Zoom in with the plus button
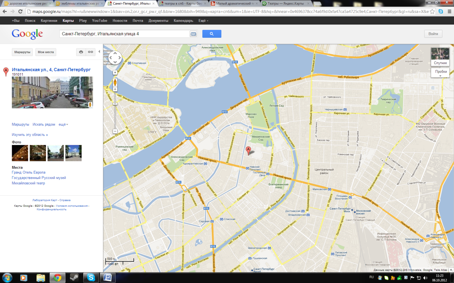 pyautogui.click(x=115, y=89)
